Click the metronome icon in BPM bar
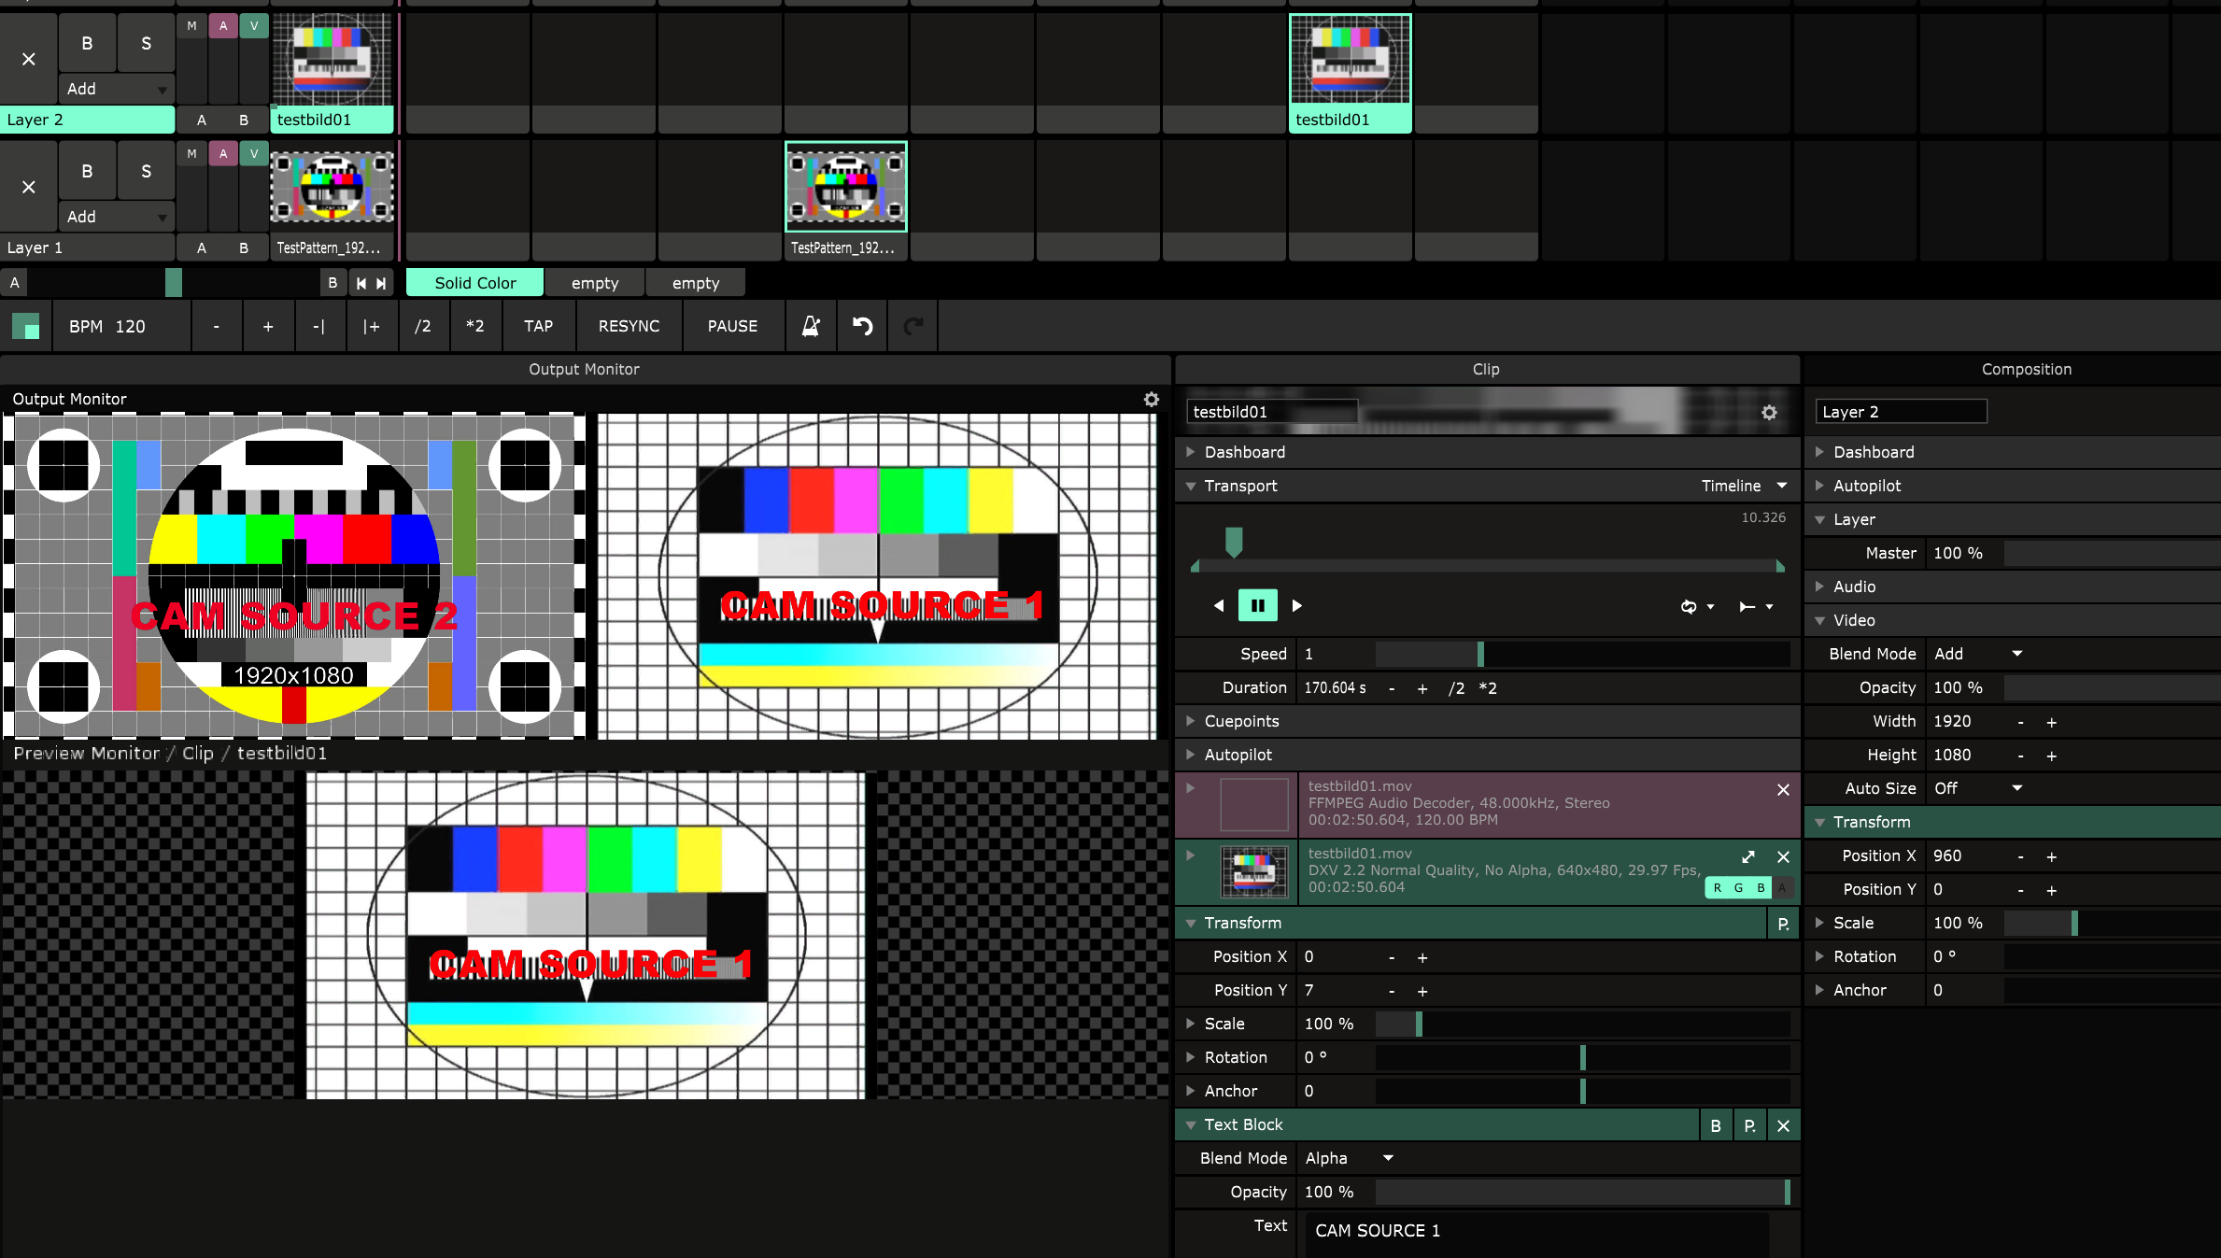 [810, 326]
